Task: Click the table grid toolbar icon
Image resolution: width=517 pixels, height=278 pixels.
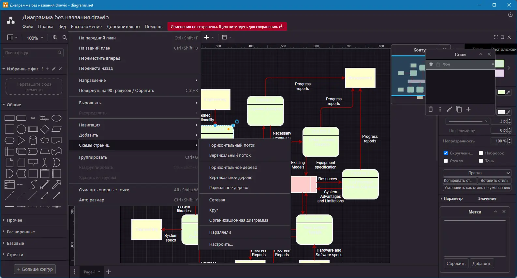Action: (224, 37)
